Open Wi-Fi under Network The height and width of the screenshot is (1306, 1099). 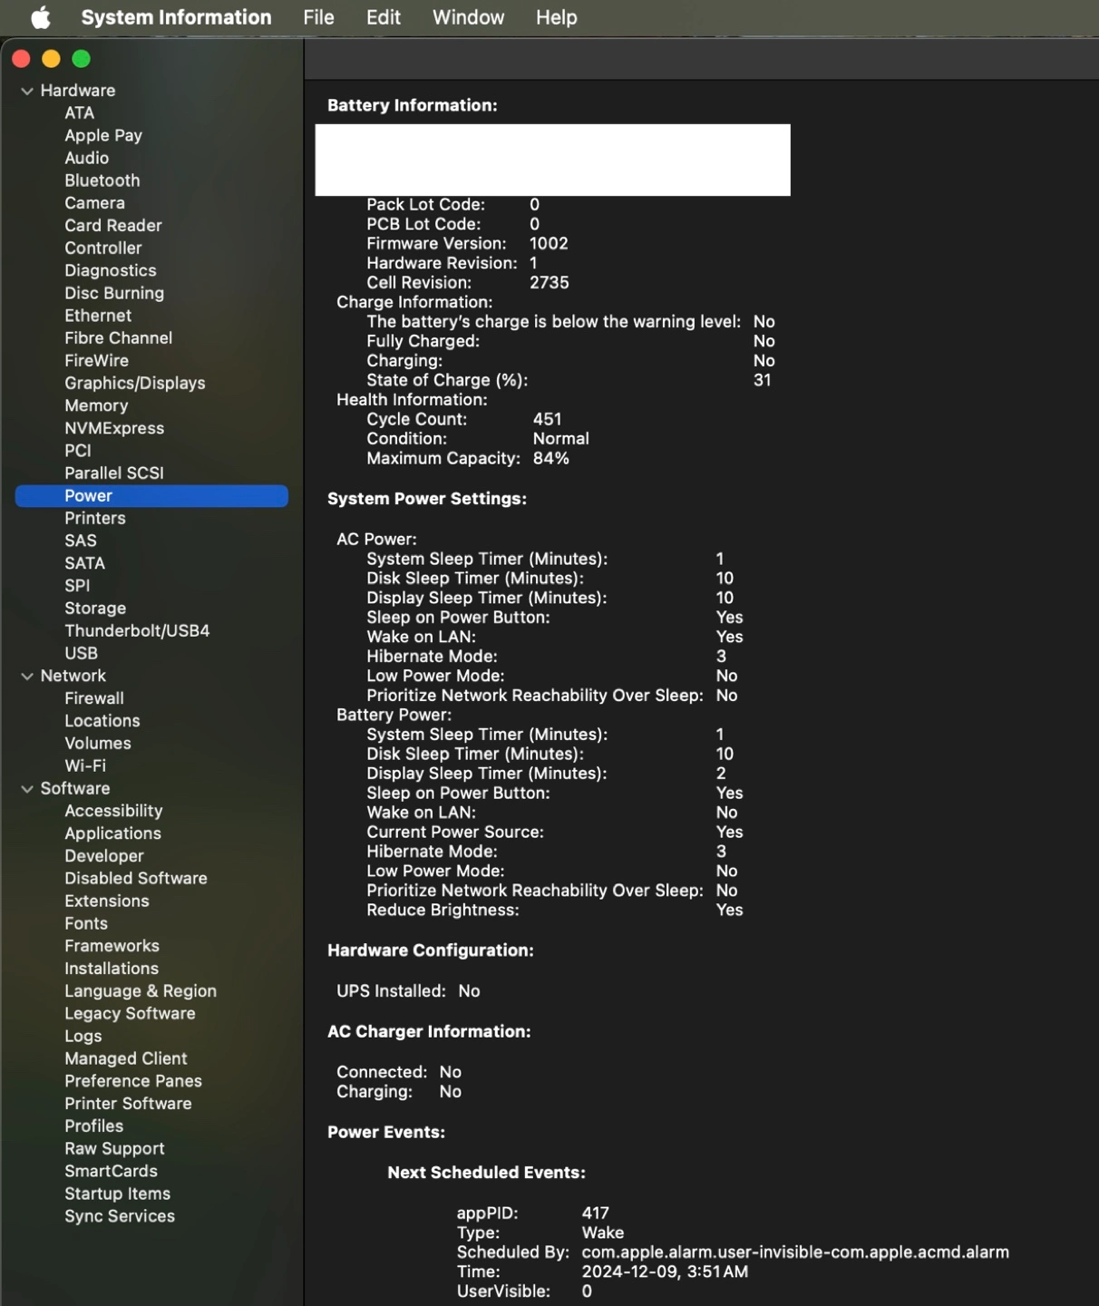click(85, 765)
